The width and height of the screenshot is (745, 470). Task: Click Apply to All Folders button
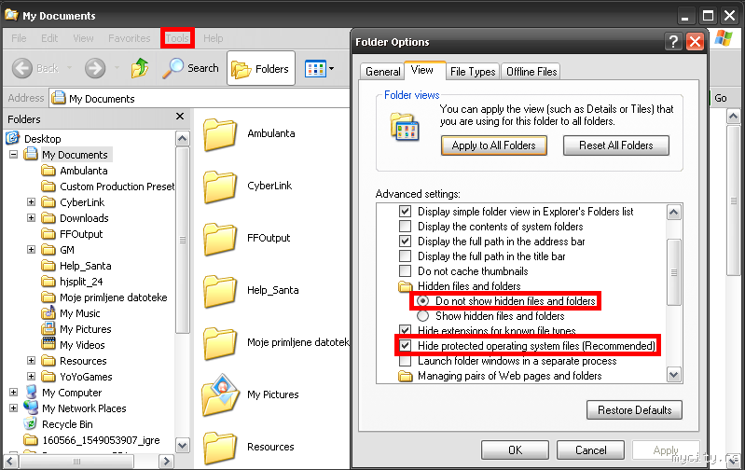(x=493, y=145)
